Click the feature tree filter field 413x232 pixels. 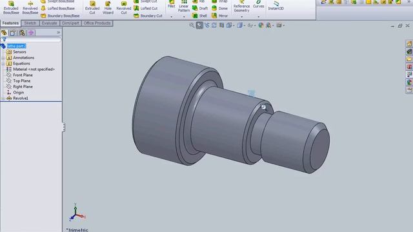tap(31, 39)
